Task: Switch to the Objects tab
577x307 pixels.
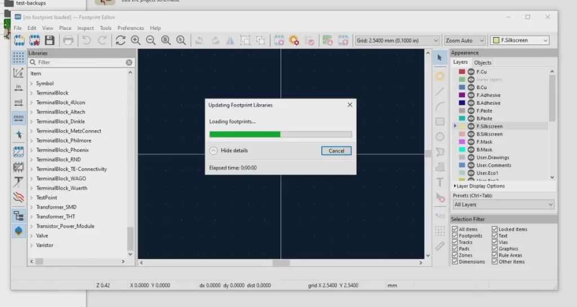Action: pos(482,63)
